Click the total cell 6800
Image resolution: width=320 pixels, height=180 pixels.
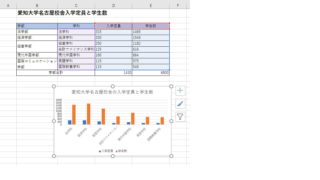[151, 73]
